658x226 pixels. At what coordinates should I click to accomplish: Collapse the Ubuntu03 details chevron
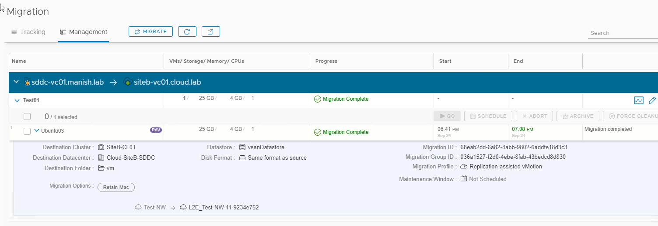pos(37,131)
